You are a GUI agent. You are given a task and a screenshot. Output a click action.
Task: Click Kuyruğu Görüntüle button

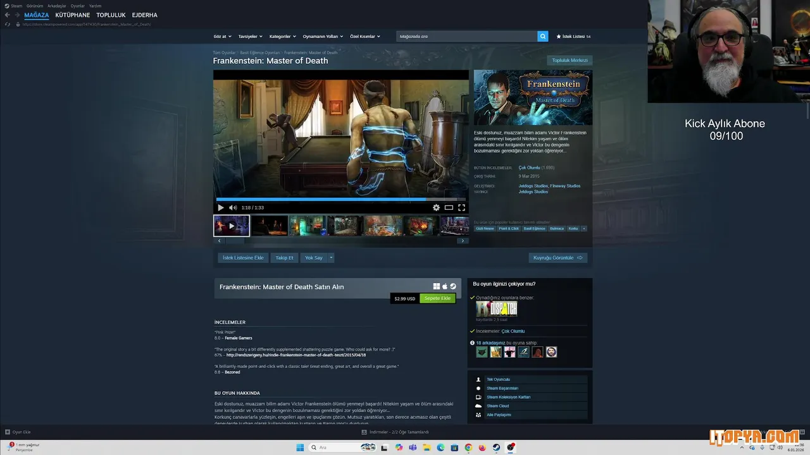pos(558,258)
